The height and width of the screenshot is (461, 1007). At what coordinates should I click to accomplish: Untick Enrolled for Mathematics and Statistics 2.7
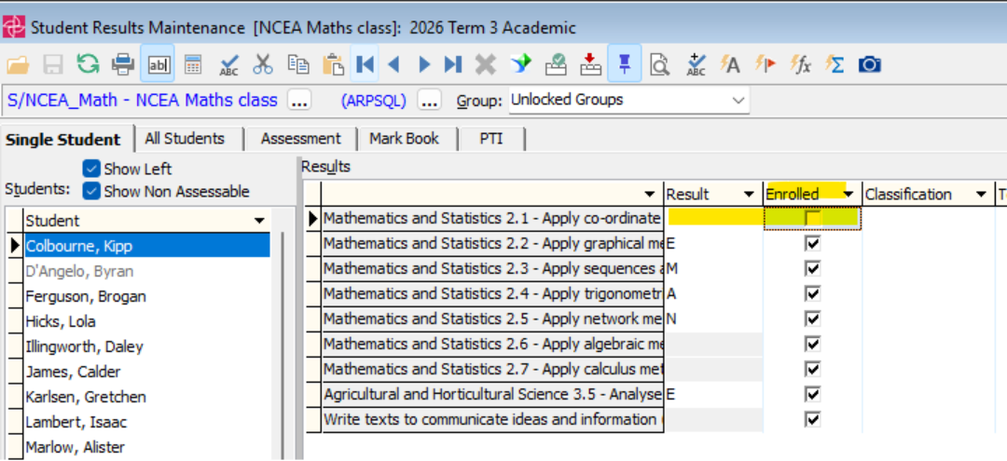coord(813,370)
